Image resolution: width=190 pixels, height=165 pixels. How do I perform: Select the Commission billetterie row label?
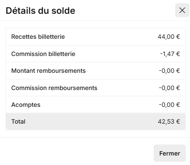pyautogui.click(x=43, y=54)
